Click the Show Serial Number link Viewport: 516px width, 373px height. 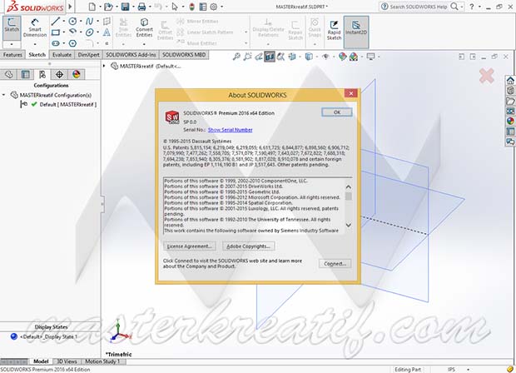coord(230,130)
